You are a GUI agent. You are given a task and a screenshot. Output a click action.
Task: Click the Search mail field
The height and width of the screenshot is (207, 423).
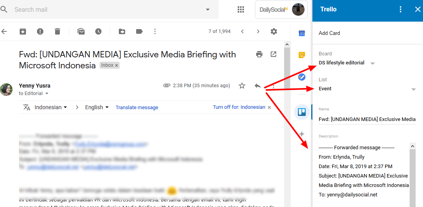point(109,10)
